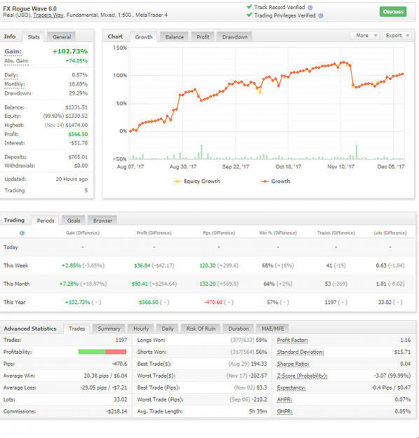The width and height of the screenshot is (419, 438).
Task: Click the Win % (Difference) column header
Action: (277, 233)
